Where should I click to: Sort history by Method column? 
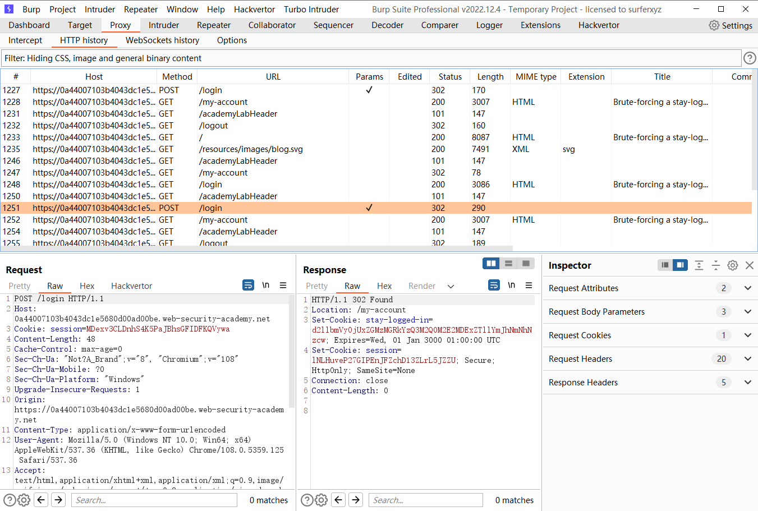[177, 76]
